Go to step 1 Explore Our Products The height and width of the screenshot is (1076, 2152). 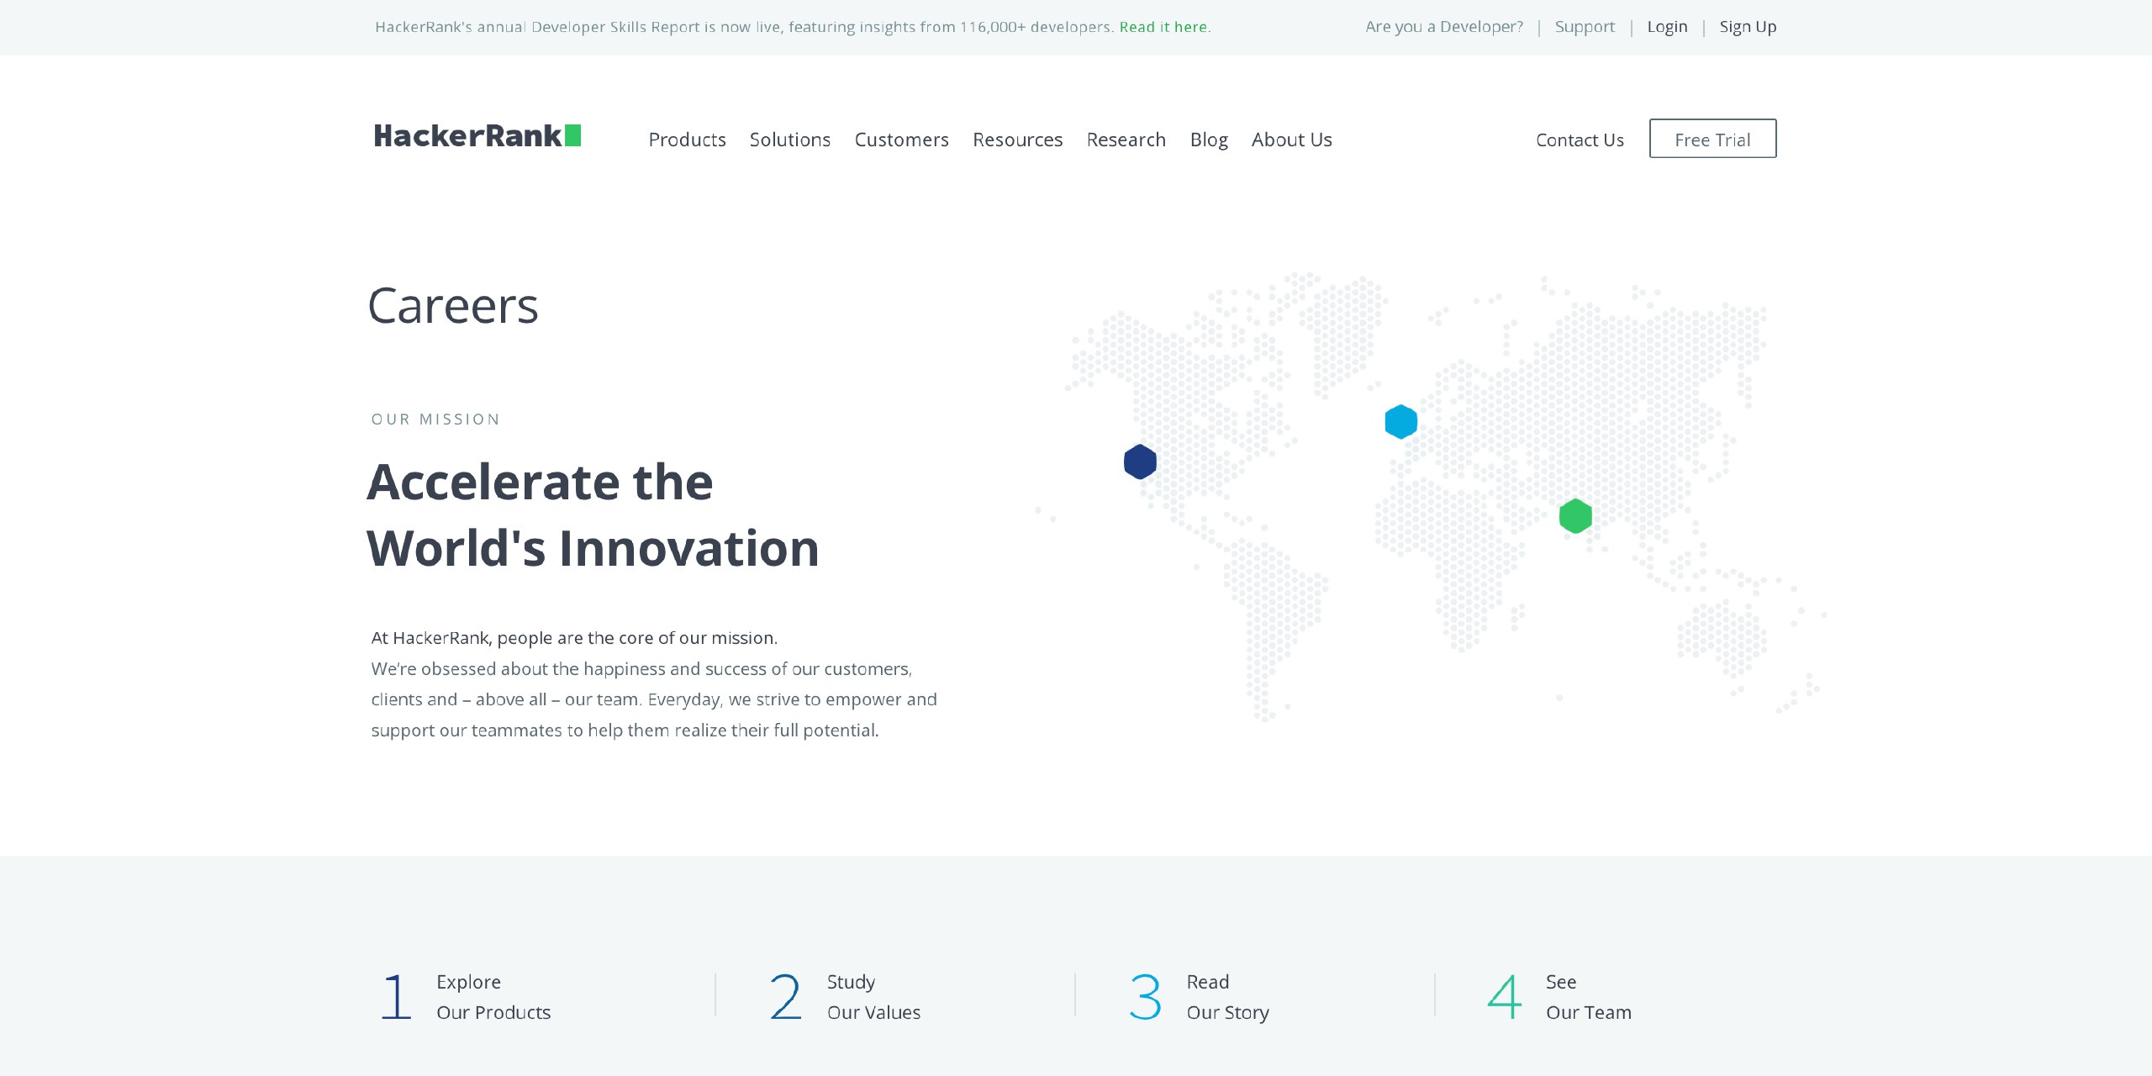click(x=465, y=997)
